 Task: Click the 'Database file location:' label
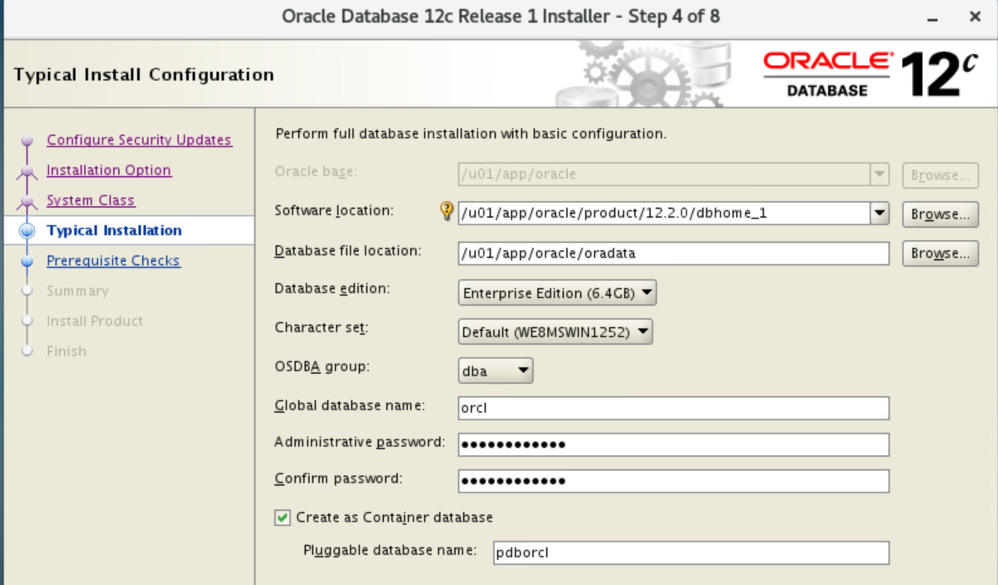(x=347, y=251)
